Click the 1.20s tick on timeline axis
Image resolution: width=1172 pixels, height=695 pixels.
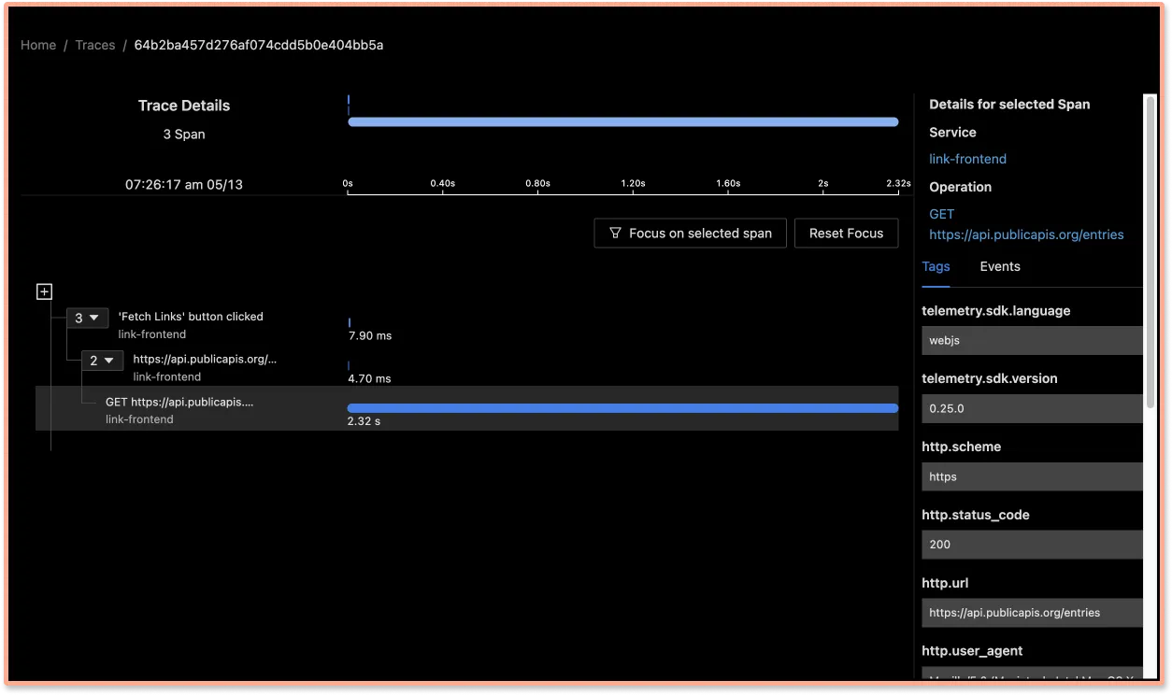633,184
